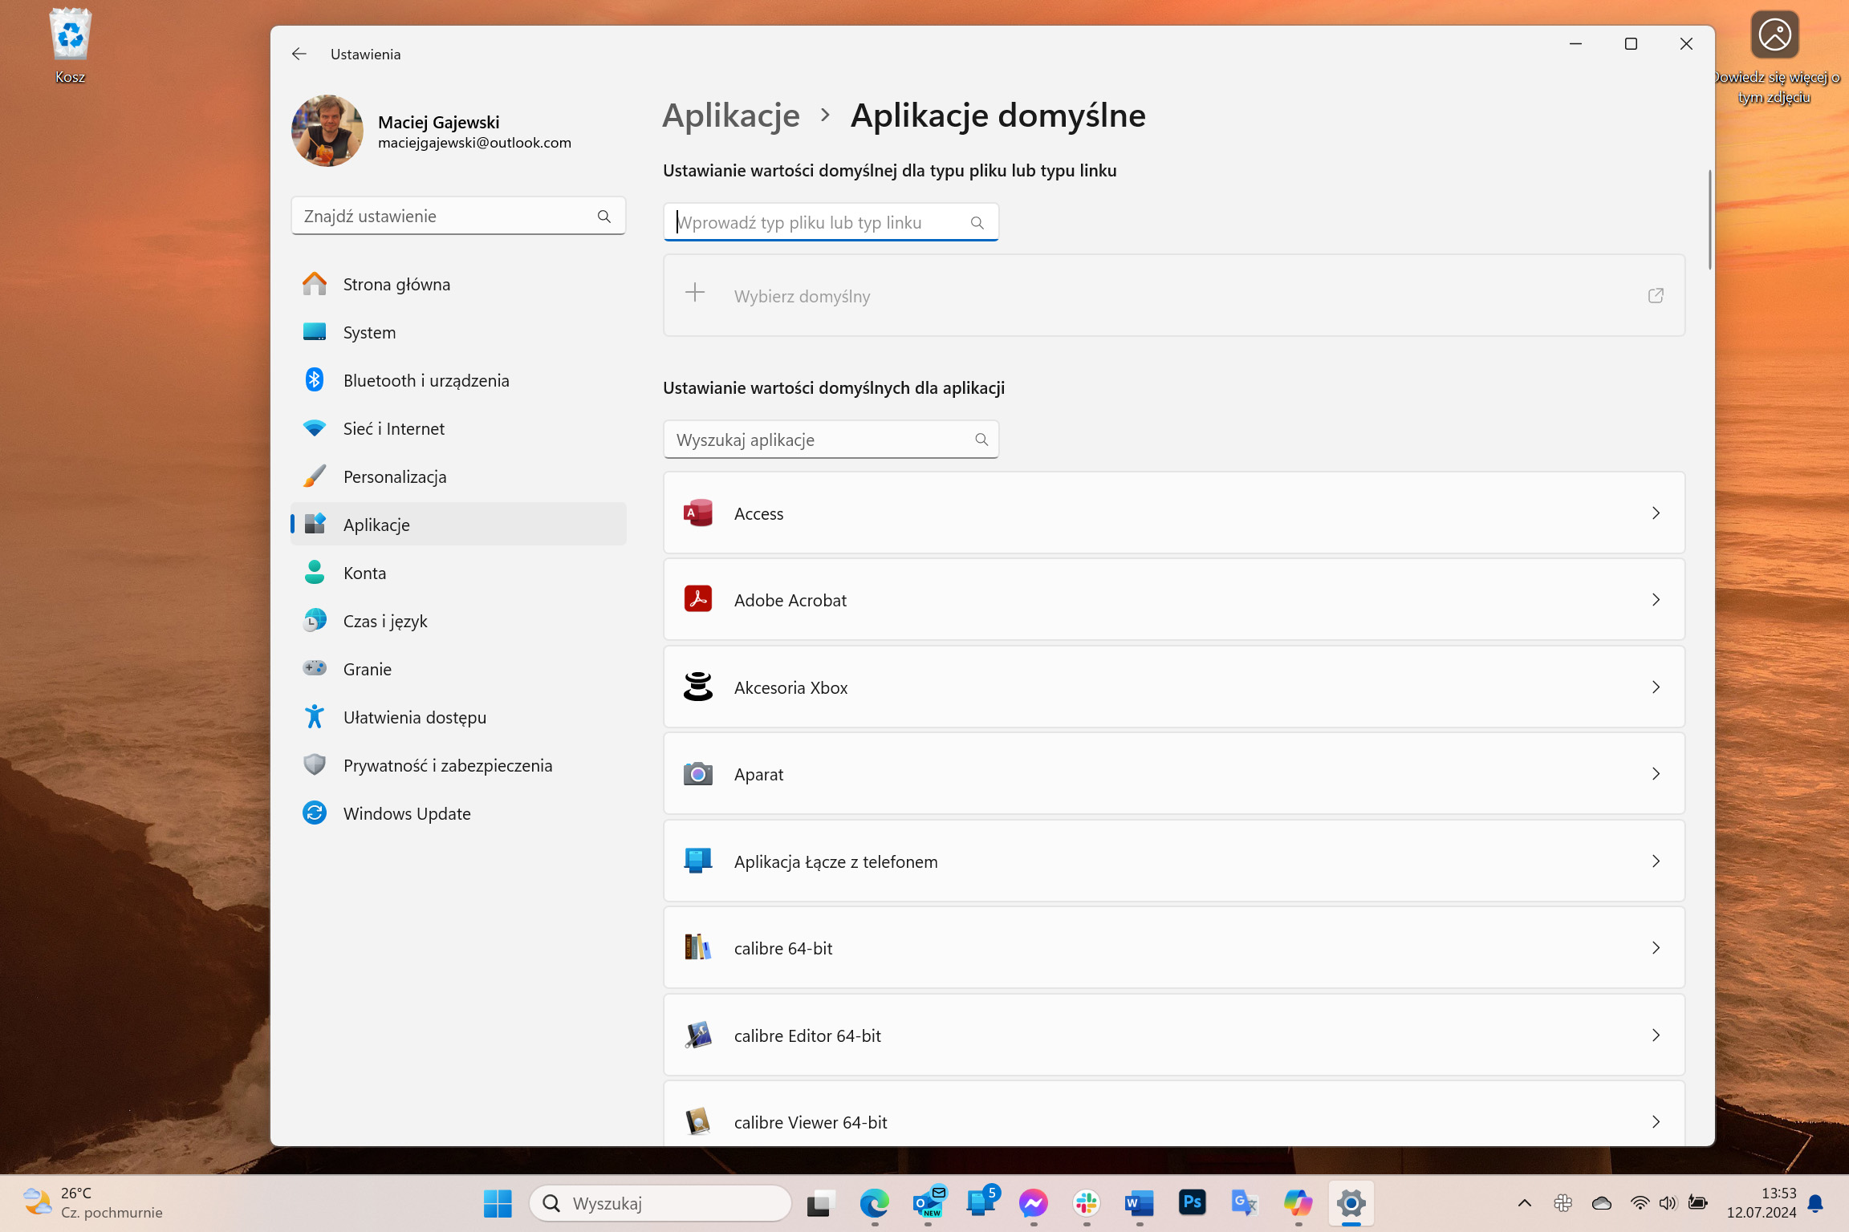The height and width of the screenshot is (1232, 1849).
Task: Click the Aparat camera icon
Action: tap(698, 774)
